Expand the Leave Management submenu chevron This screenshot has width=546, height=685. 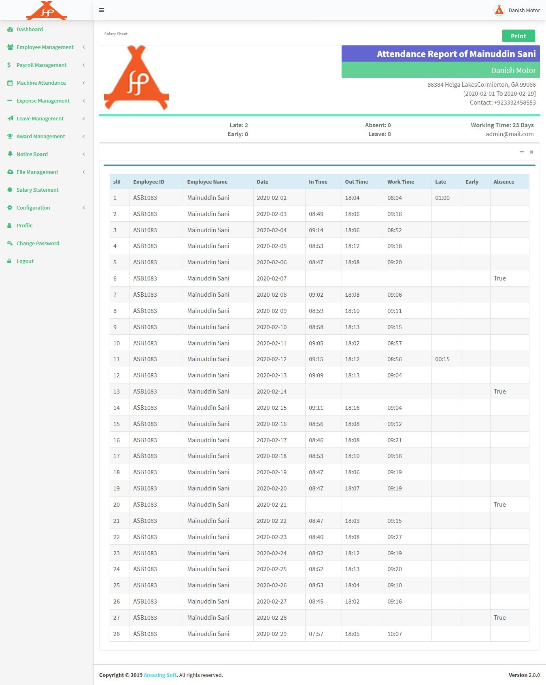pos(84,119)
